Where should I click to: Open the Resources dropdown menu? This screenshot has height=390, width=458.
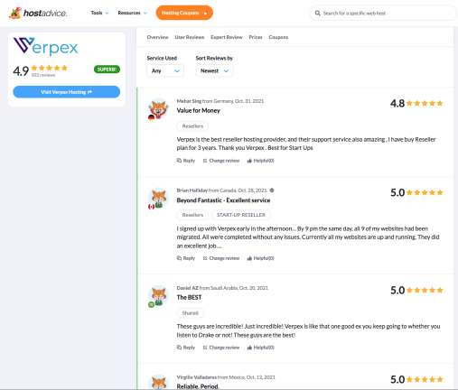pyautogui.click(x=133, y=13)
